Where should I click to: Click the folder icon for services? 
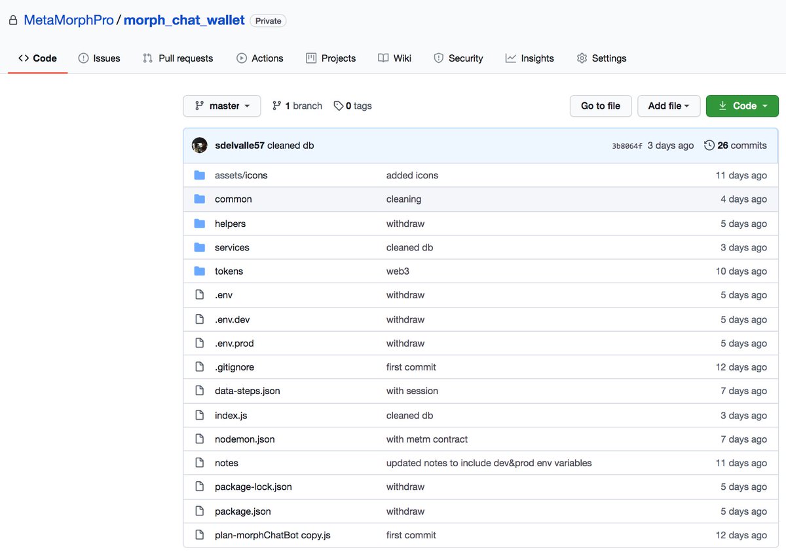pyautogui.click(x=200, y=247)
